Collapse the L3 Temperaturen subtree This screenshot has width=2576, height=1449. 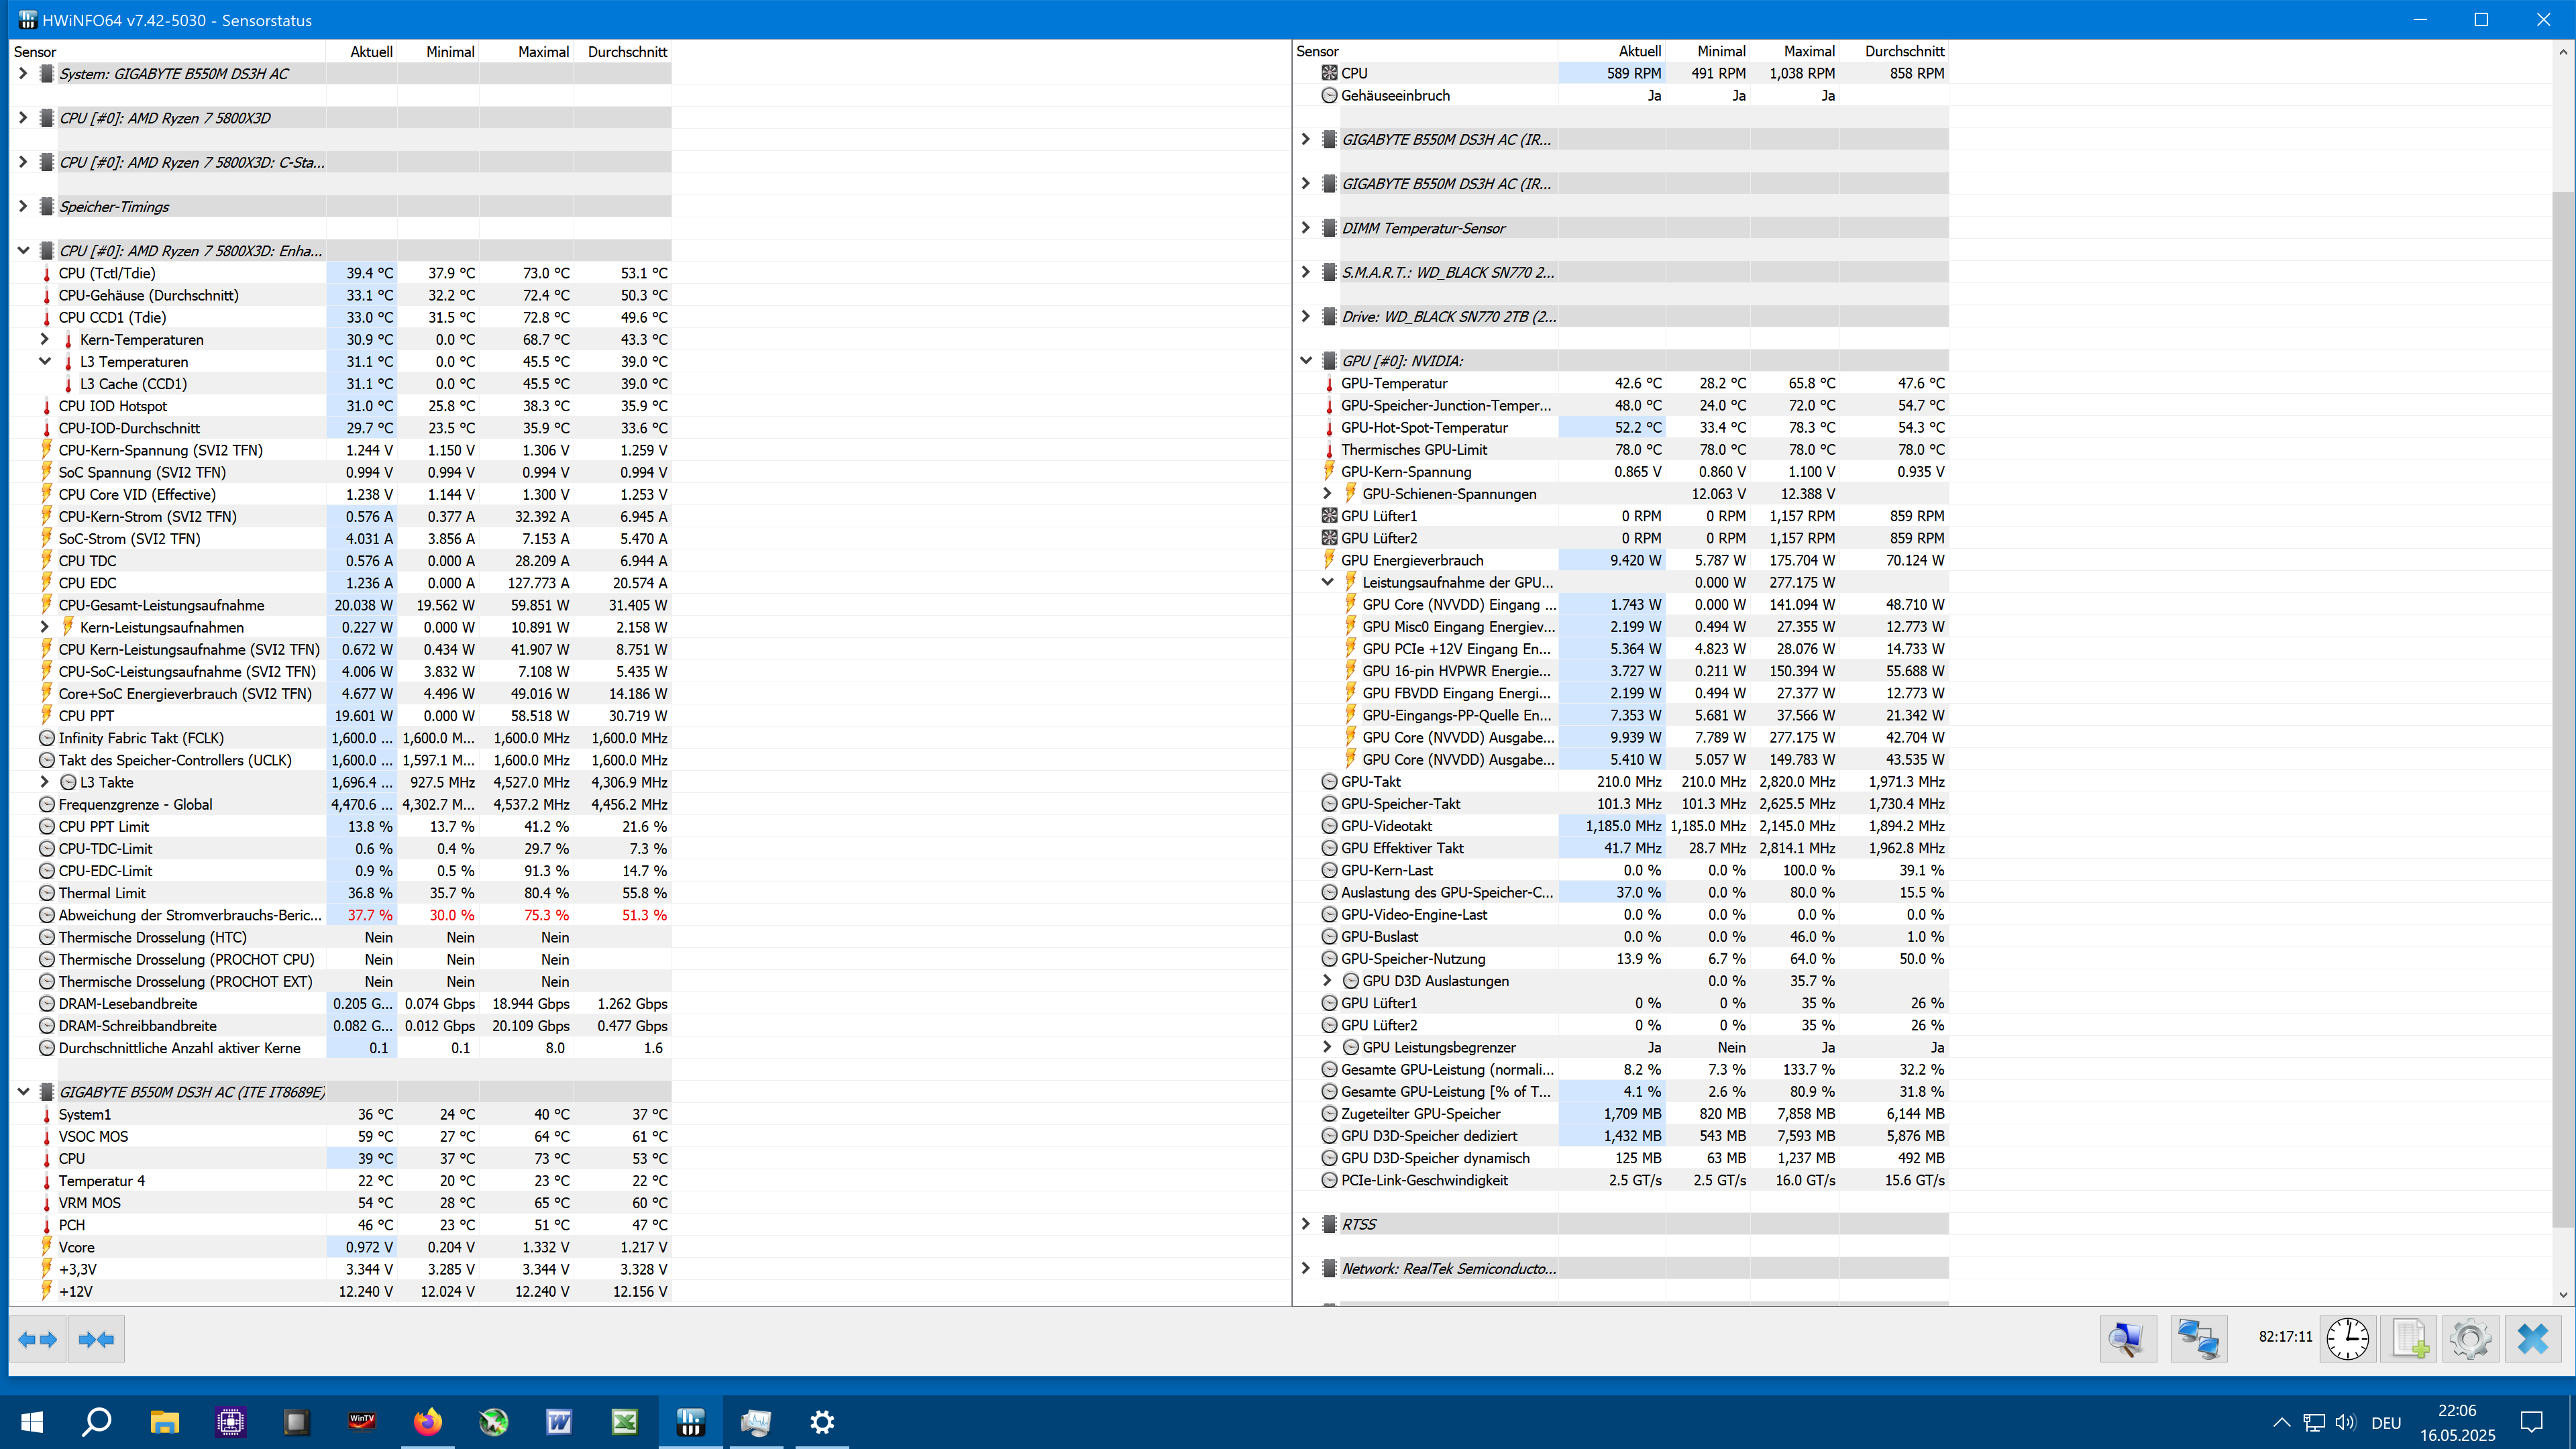point(45,362)
